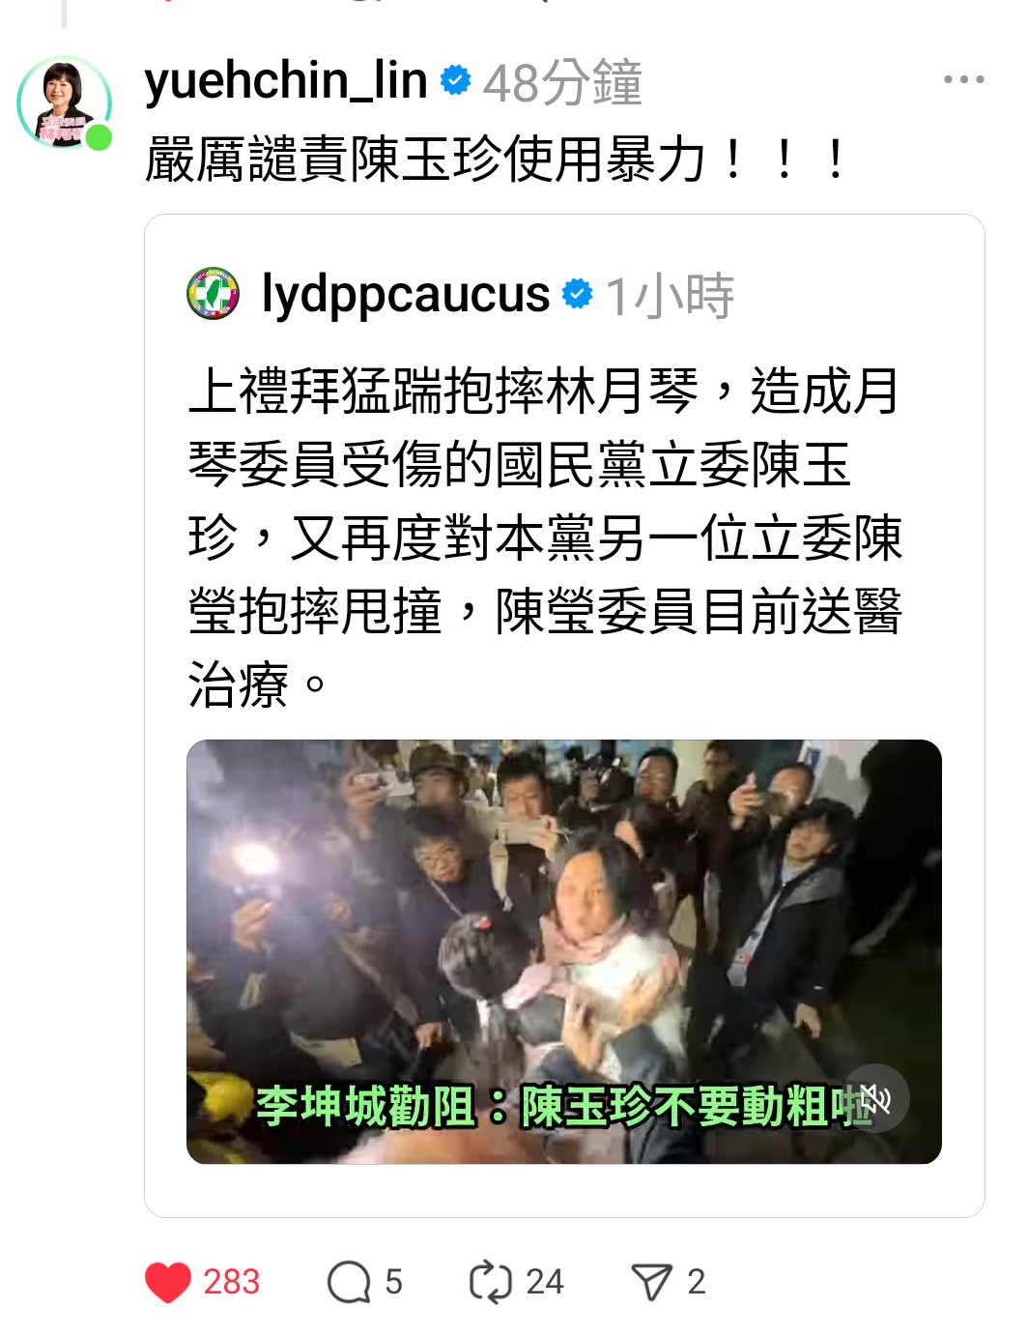The width and height of the screenshot is (1028, 1337).
Task: Open the yuehchin_lin username link
Action: pos(286,79)
